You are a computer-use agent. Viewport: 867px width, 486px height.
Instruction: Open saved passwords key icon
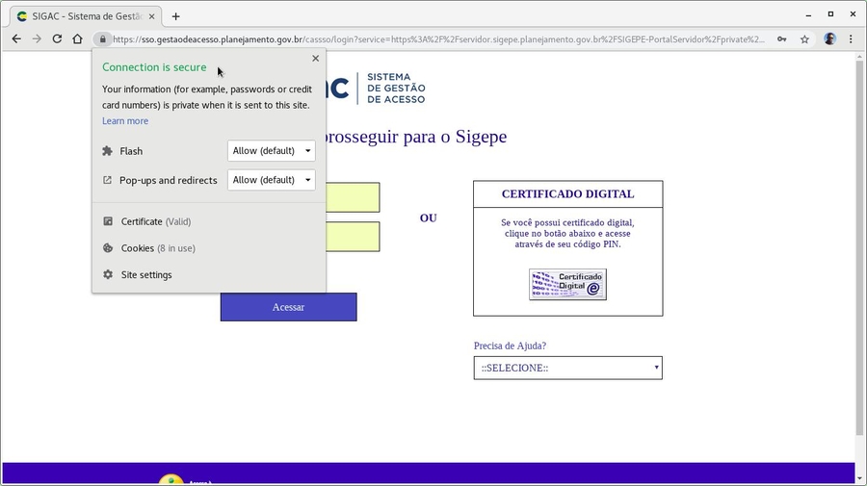click(782, 39)
